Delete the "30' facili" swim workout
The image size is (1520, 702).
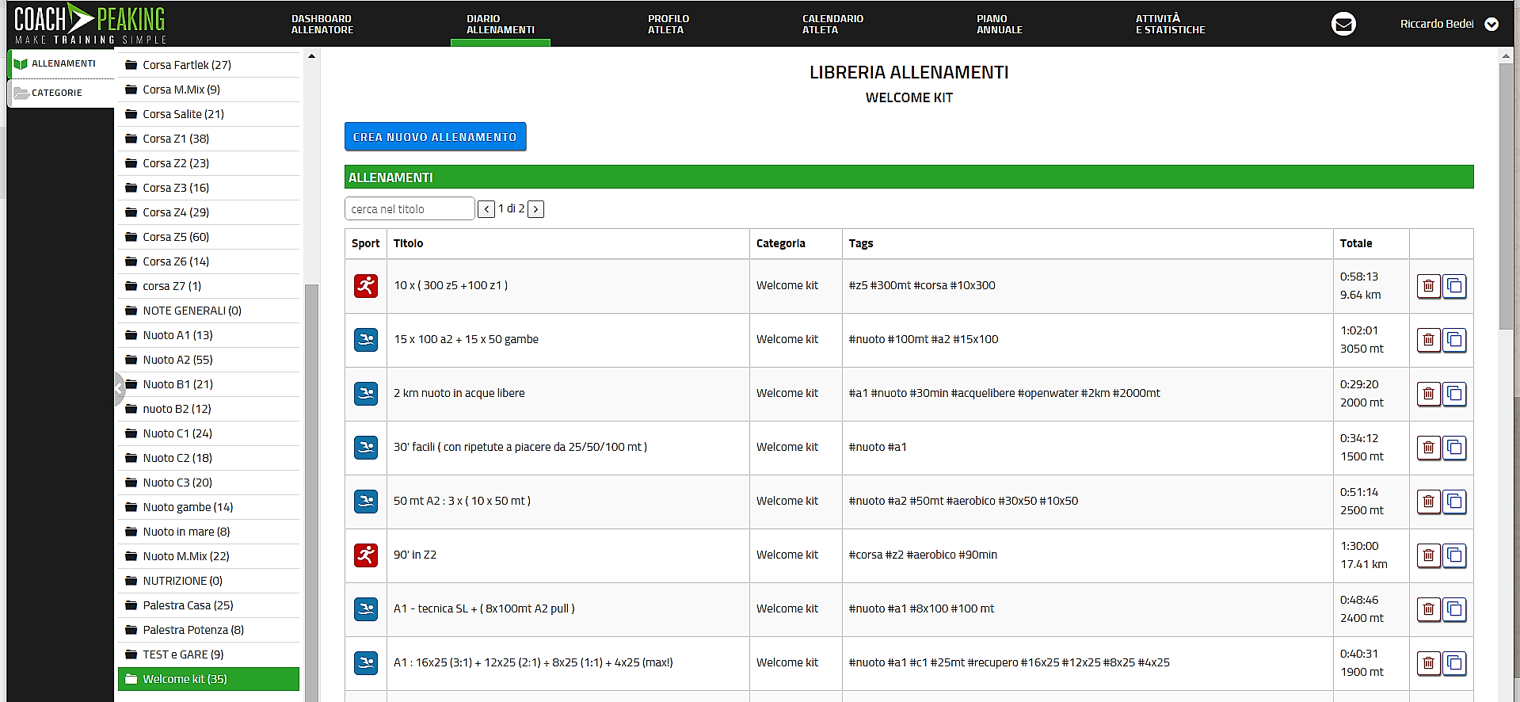tap(1428, 448)
